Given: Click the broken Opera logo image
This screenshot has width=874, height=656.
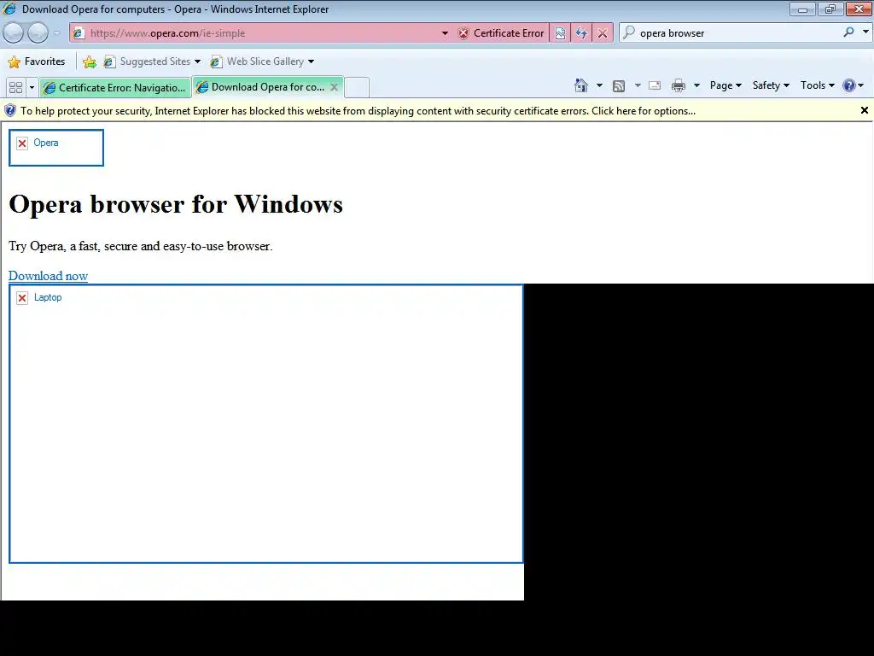Looking at the screenshot, I should pos(56,148).
